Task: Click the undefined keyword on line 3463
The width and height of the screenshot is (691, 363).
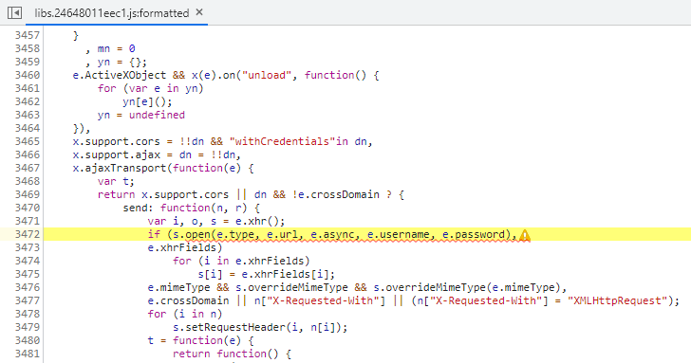Action: (x=157, y=115)
